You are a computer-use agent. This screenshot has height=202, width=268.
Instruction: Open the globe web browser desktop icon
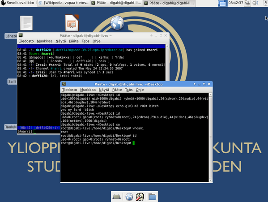[x=117, y=23]
